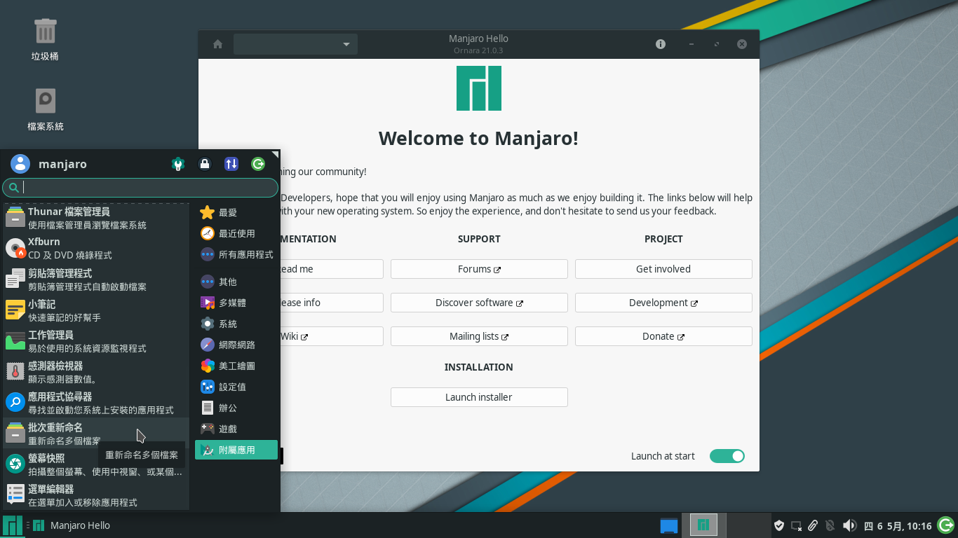Click the home icon in Manjaro Hello
Image resolution: width=958 pixels, height=538 pixels.
pyautogui.click(x=217, y=44)
